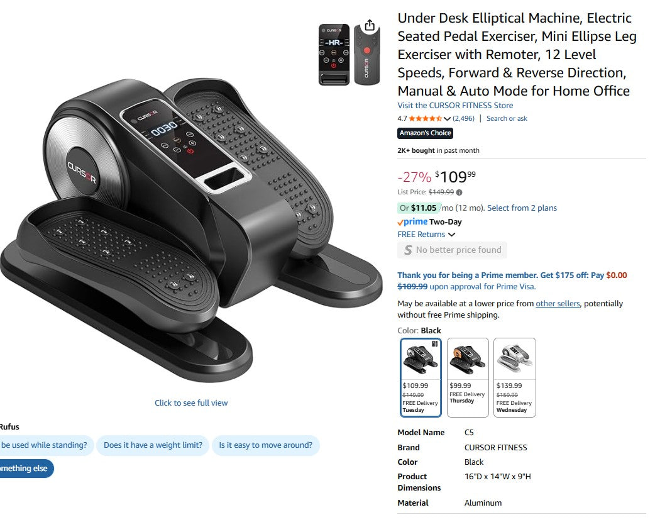Select the orange-accent color option at $99.99
This screenshot has width=655, height=522.
pos(468,377)
